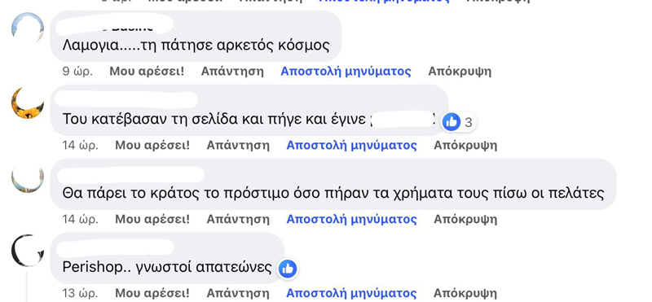Like the Του κατέβασαν τη σελίδα comment
This screenshot has width=652, height=302.
click(x=152, y=146)
